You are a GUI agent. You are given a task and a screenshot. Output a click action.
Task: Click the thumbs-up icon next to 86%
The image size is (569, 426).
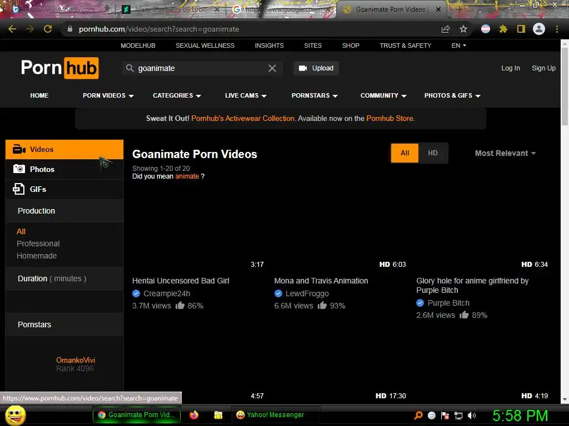pos(180,306)
